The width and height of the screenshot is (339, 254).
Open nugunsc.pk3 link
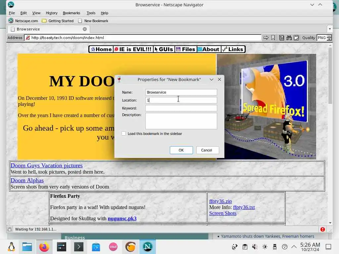tap(122, 219)
